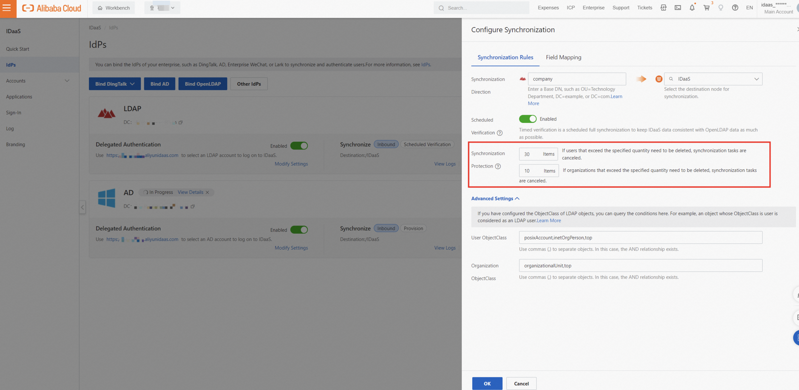Click the User ObjectClass input field
Viewport: 799px width, 390px height.
(x=640, y=238)
